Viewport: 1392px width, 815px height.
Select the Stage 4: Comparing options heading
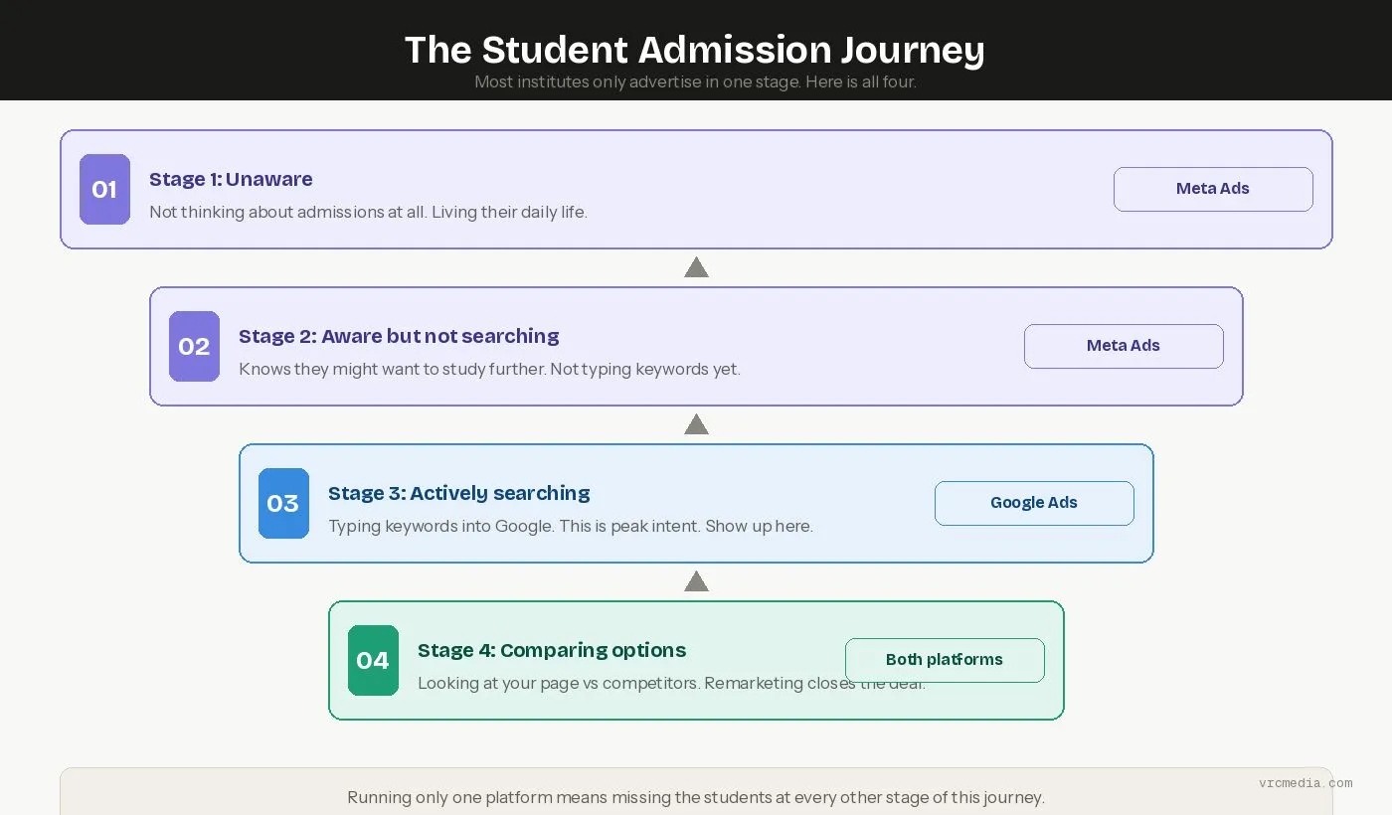tap(552, 650)
